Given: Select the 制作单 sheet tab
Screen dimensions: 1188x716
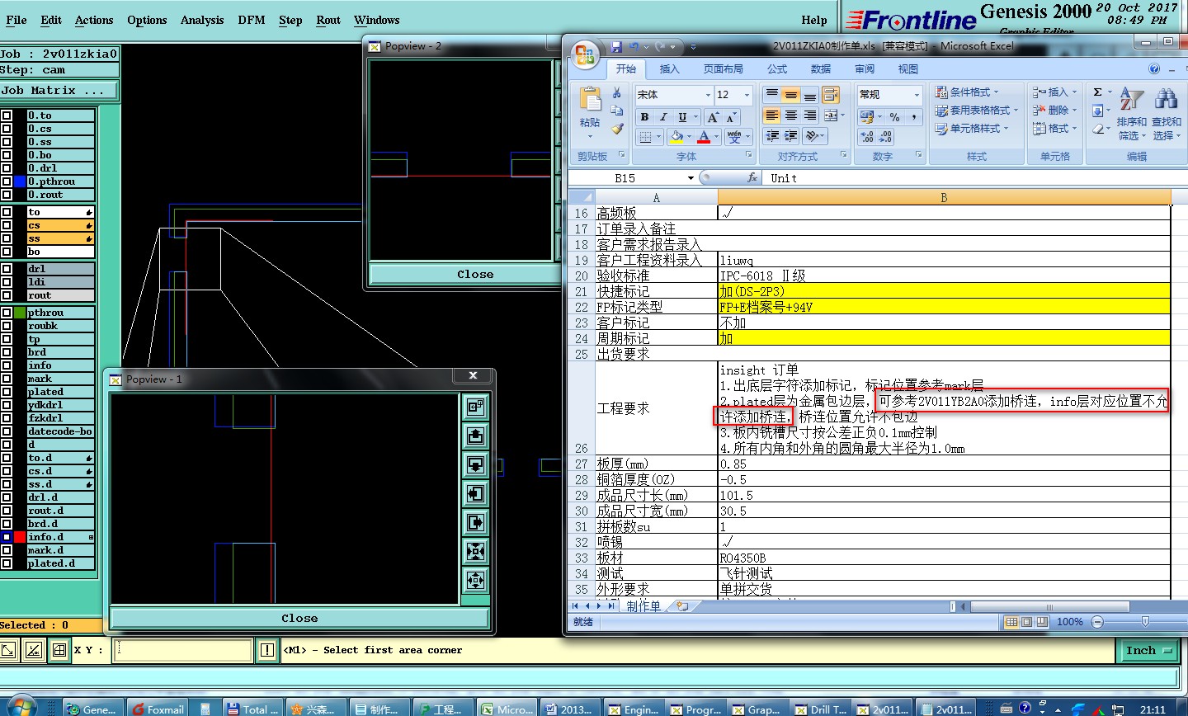Looking at the screenshot, I should click(x=643, y=606).
